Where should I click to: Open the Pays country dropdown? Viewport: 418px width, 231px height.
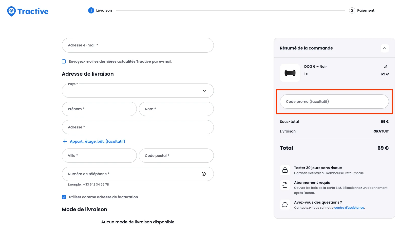tap(138, 91)
